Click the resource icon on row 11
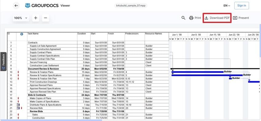This screenshot has height=121, width=261. [18, 75]
